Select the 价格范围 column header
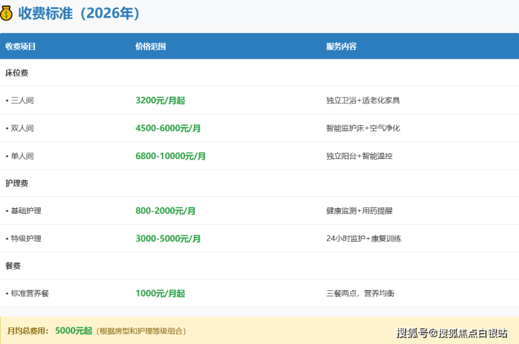This screenshot has width=519, height=344. click(151, 46)
